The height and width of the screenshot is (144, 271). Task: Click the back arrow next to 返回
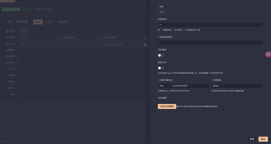tap(4, 22)
